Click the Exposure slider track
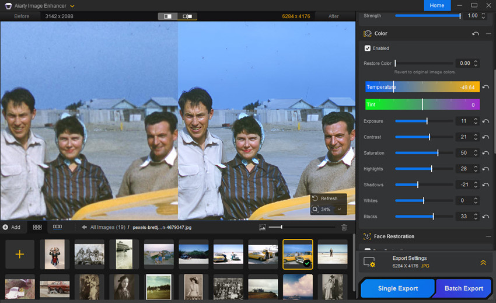This screenshot has width=496, height=303. [x=424, y=121]
